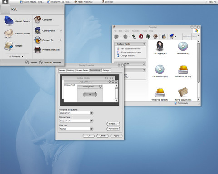Select the Windows 2003 (F:) drive

click(160, 94)
